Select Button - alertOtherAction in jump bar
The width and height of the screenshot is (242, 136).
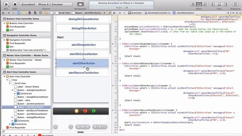pyautogui.click(x=87, y=13)
